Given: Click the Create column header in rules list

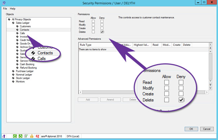Looking at the screenshot, I should (x=177, y=45).
